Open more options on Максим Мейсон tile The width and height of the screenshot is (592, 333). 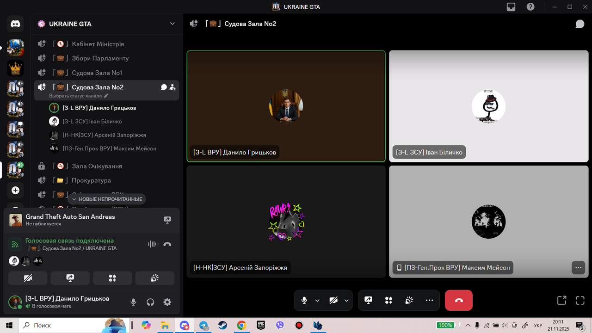click(x=578, y=267)
